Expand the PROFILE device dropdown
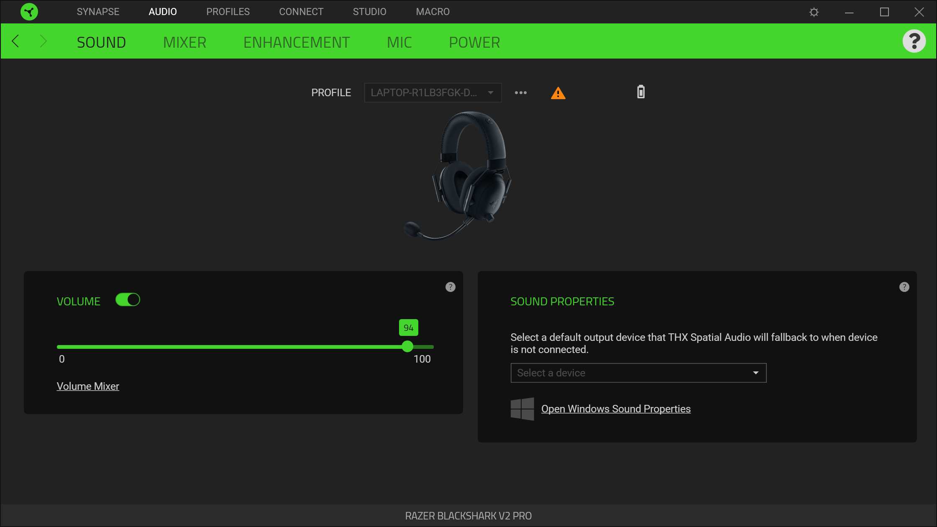This screenshot has height=527, width=937. click(x=490, y=92)
